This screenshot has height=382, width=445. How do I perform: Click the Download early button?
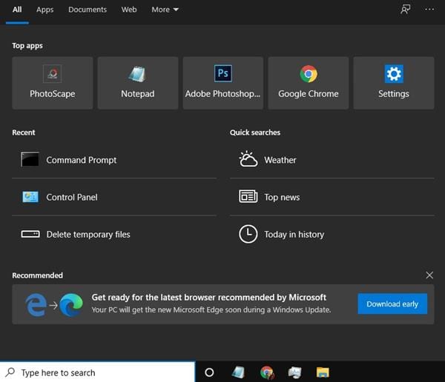tap(392, 304)
